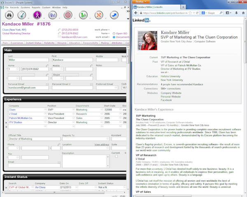Open the Systems menu
Image resolution: width=247 pixels, height=197 pixels.
pyautogui.click(x=25, y=7)
